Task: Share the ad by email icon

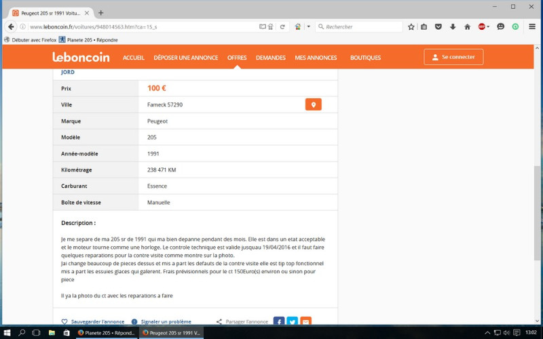Action: pos(305,321)
